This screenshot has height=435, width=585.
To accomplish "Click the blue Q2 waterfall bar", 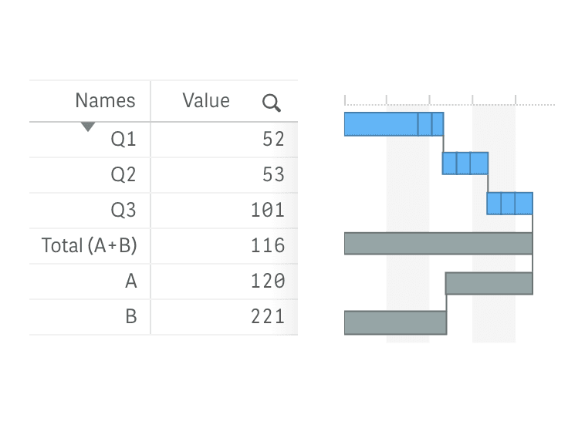I will (465, 164).
